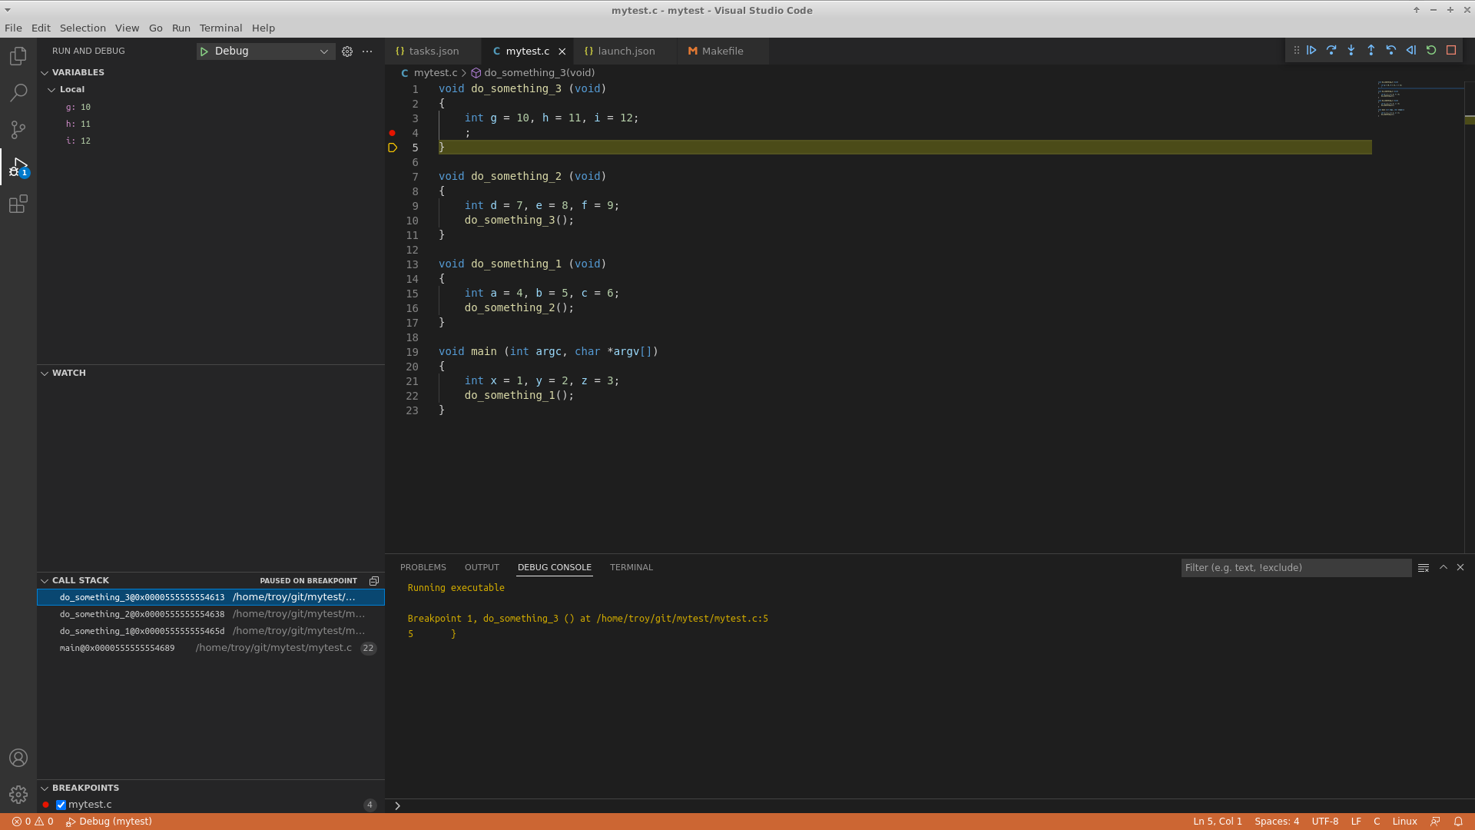Open the Extensions view
Image resolution: width=1475 pixels, height=830 pixels.
[18, 204]
